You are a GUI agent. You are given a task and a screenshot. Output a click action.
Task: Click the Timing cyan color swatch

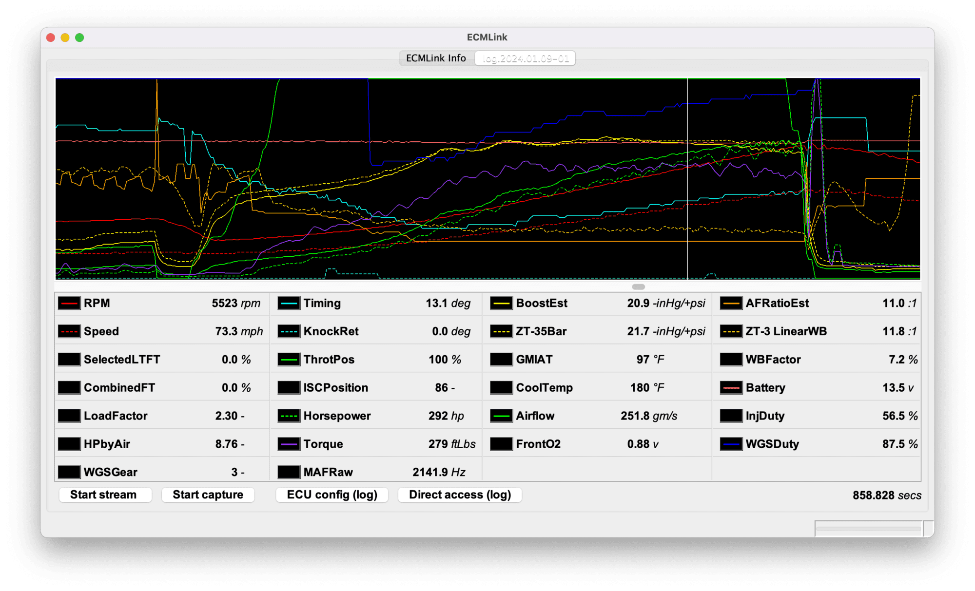click(x=289, y=303)
